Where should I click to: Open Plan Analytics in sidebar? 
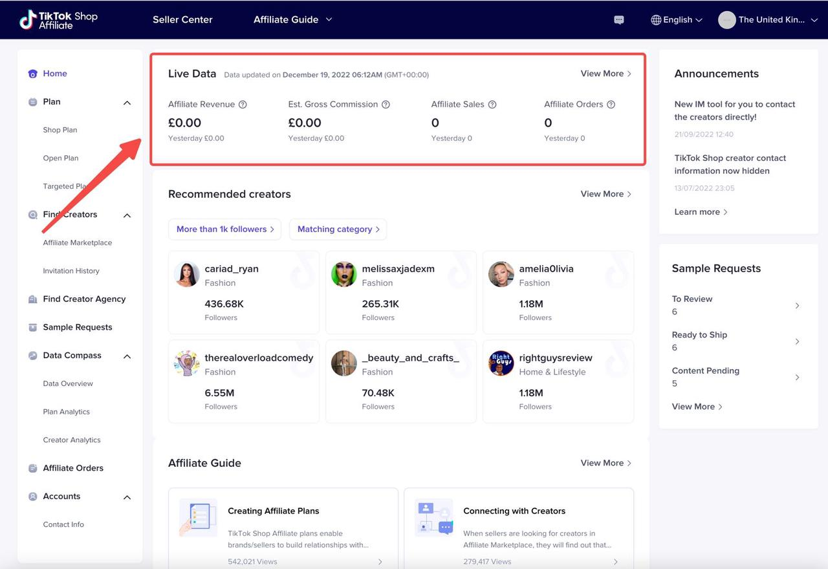click(x=67, y=412)
